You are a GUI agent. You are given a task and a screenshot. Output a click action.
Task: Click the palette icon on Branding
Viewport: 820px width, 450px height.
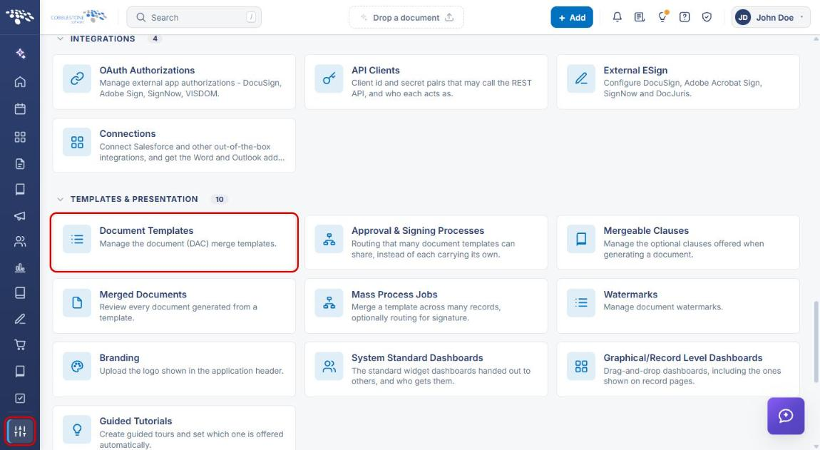pos(77,367)
